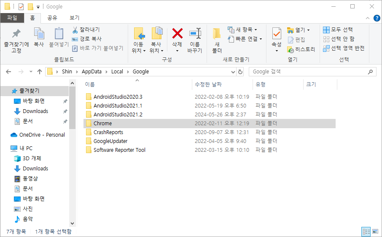Sort by 유형 column header
This screenshot has height=237, width=382.
click(x=261, y=84)
